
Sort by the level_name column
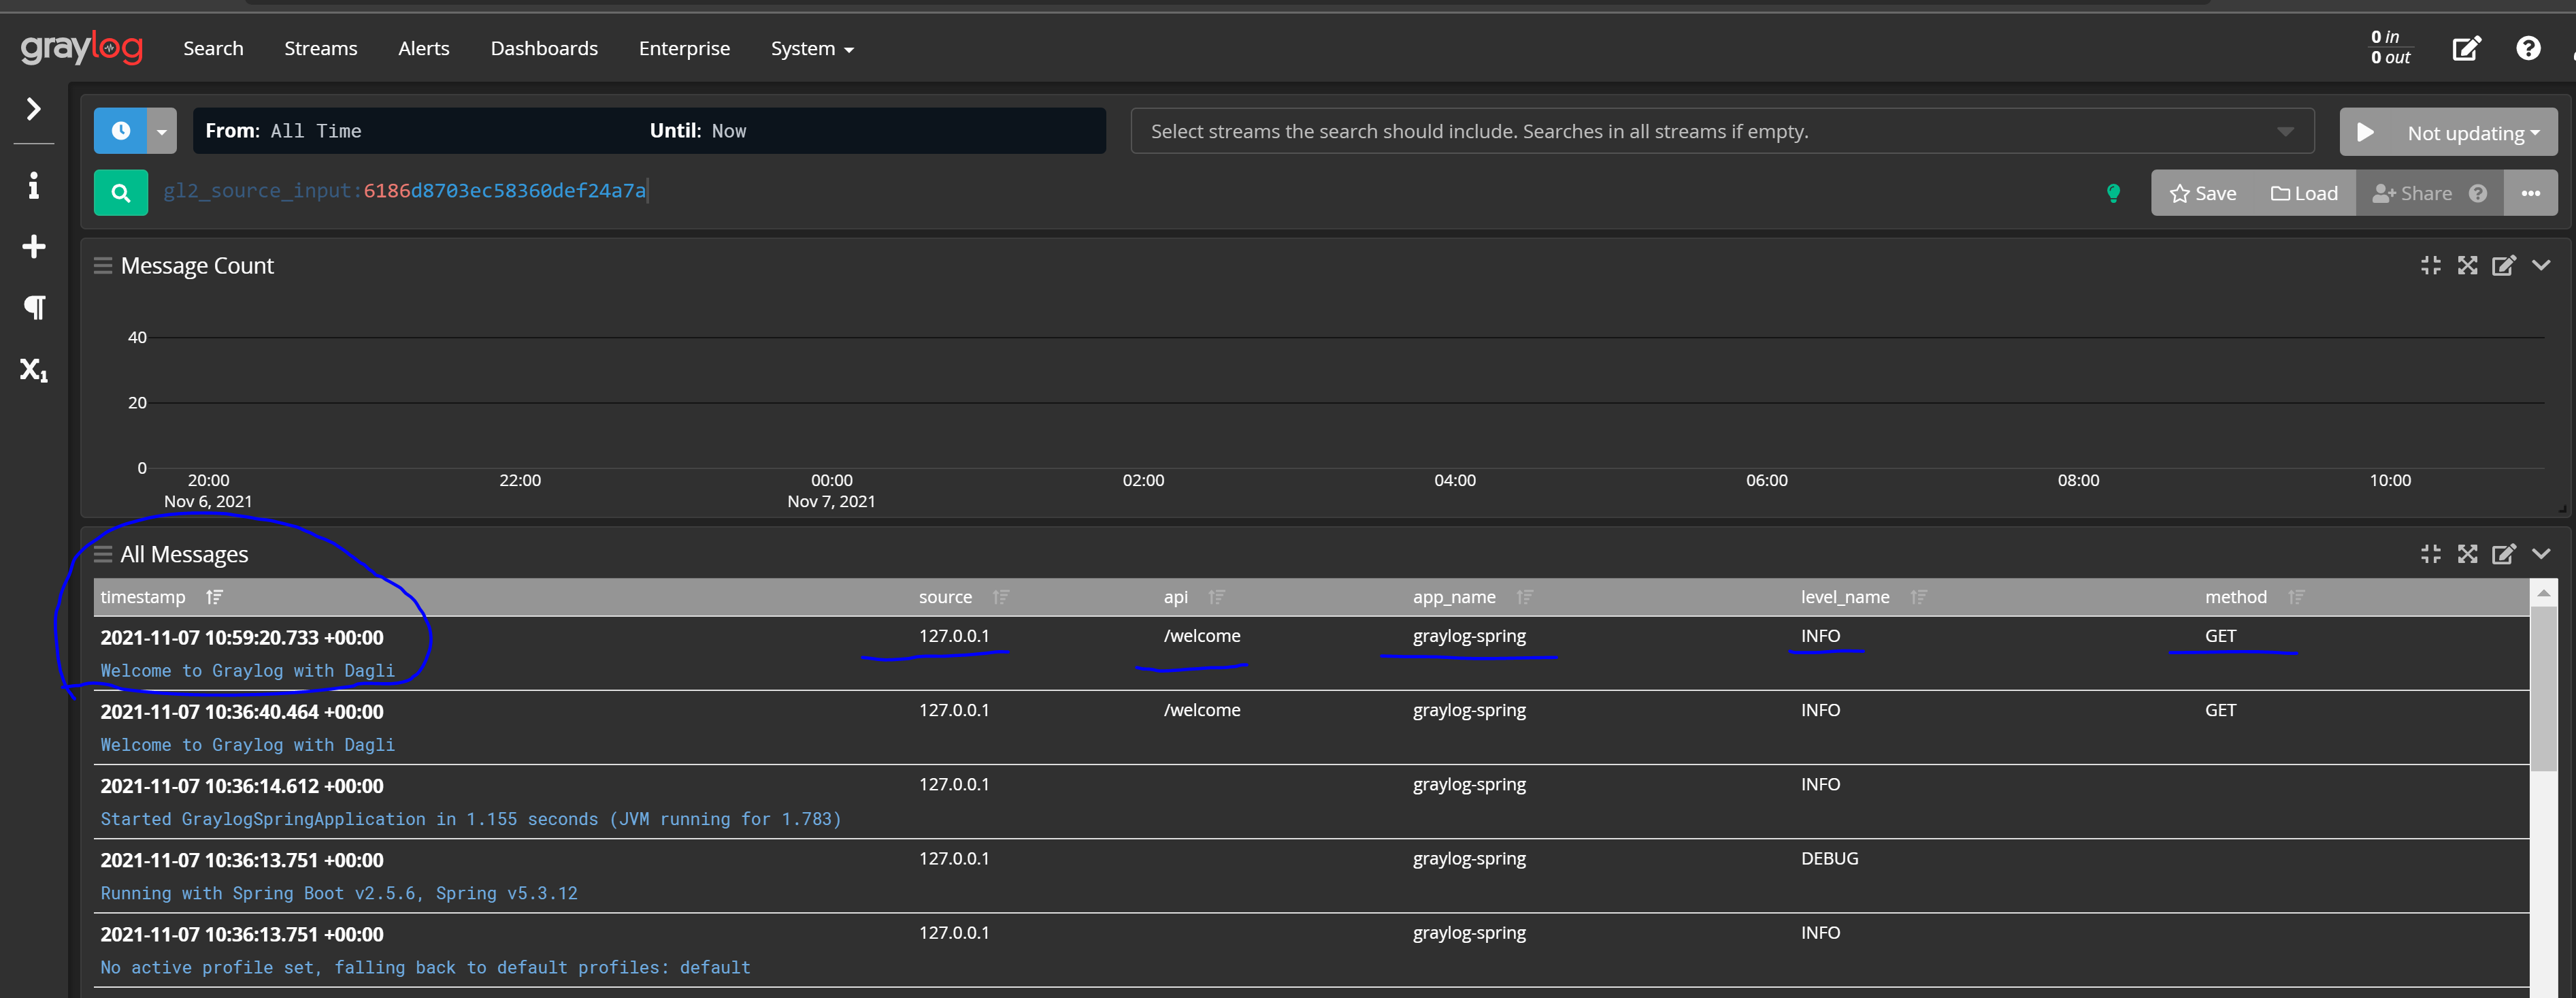click(x=1918, y=596)
